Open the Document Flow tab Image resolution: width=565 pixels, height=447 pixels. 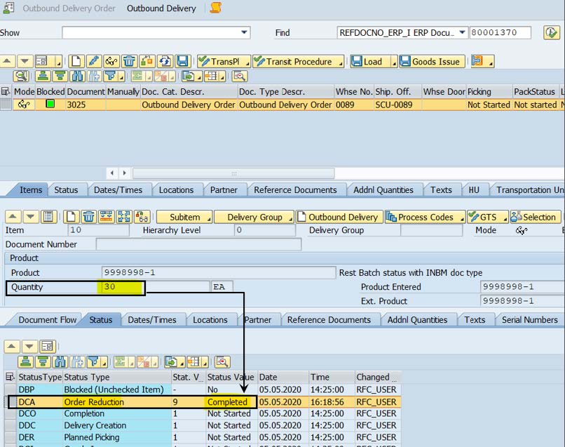[x=48, y=319]
